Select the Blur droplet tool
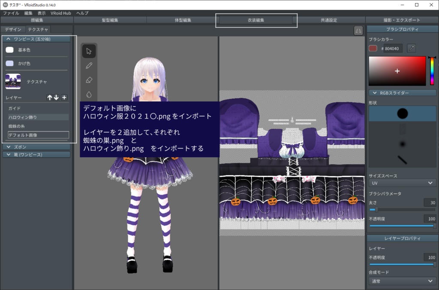This screenshot has height=290, width=439. [89, 94]
